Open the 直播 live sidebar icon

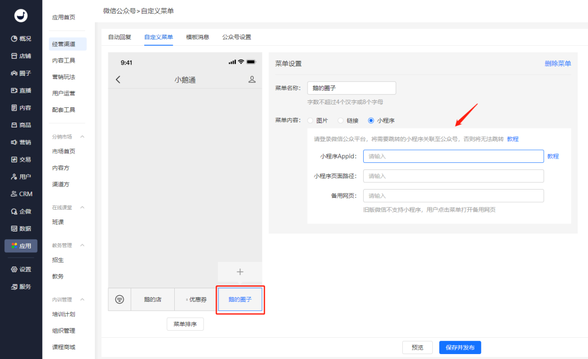click(x=14, y=90)
